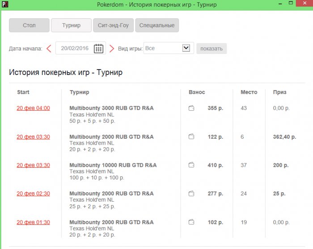Open the 20 фев 02:30 tournament link
Viewport: 313px width, 249px height.
coord(34,194)
